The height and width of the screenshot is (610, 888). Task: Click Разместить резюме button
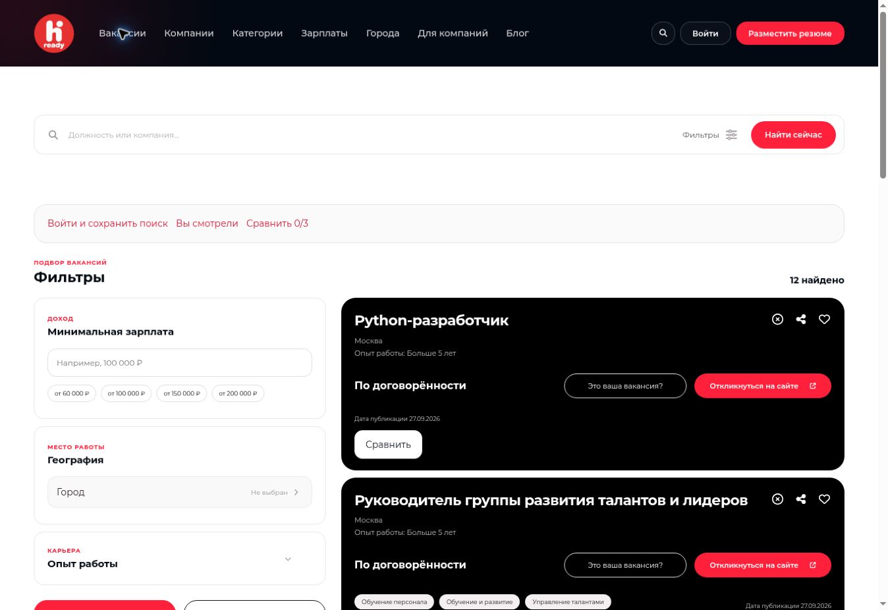(790, 33)
